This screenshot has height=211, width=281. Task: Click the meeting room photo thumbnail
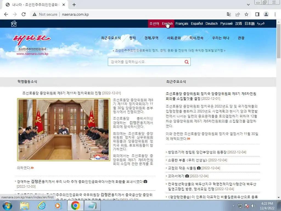coord(64,130)
